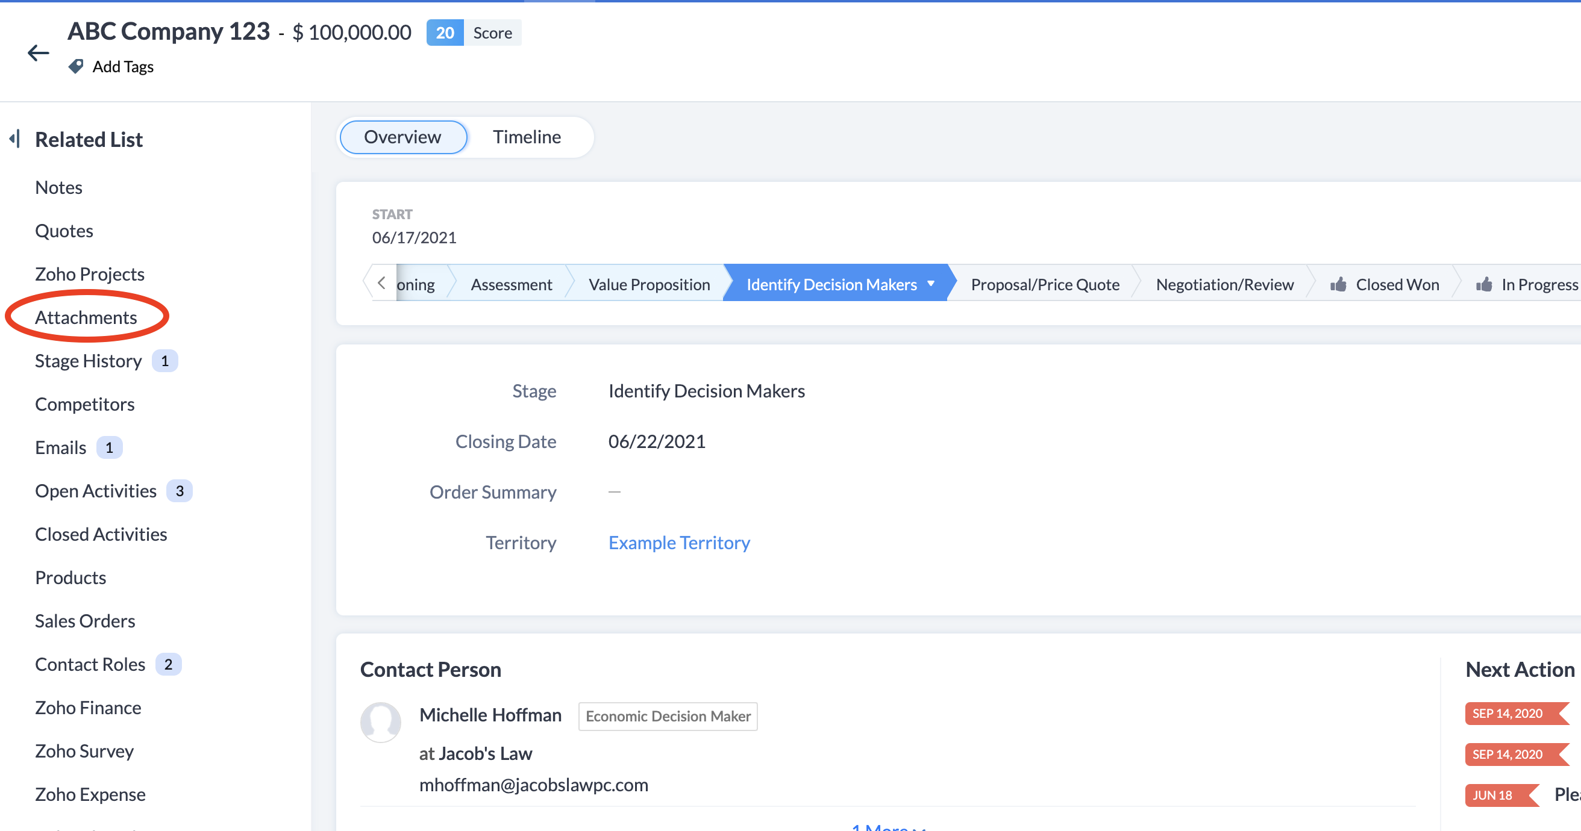Open Quotes in Related List

pyautogui.click(x=64, y=231)
